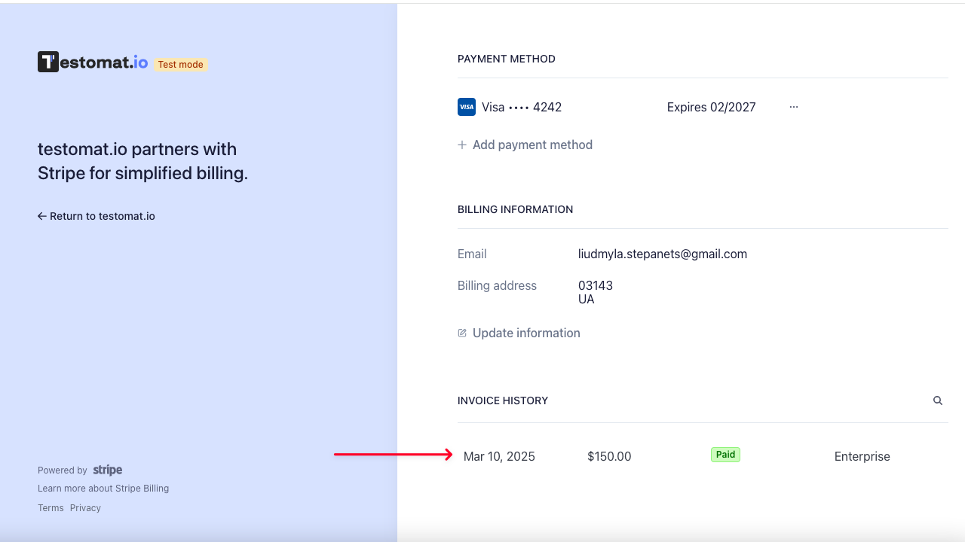965x542 pixels.
Task: Open the Mar 10, 2025 invoice
Action: point(499,456)
